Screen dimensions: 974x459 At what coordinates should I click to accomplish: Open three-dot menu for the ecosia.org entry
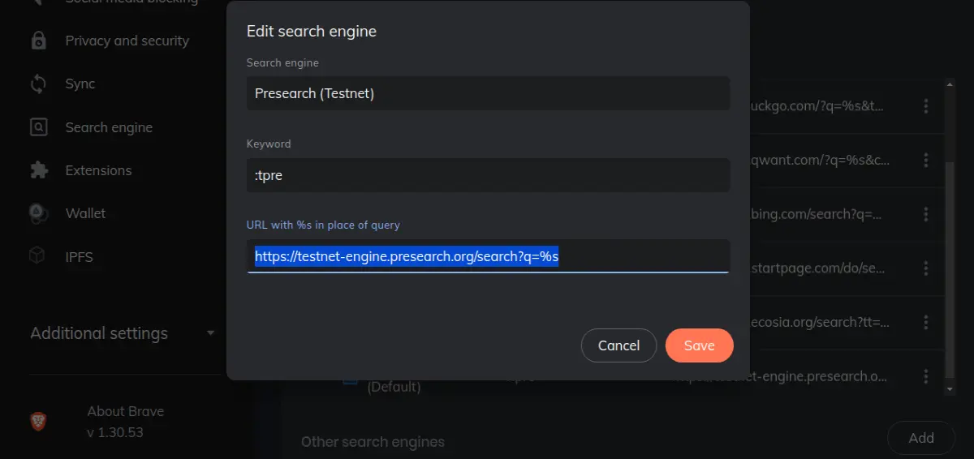925,322
